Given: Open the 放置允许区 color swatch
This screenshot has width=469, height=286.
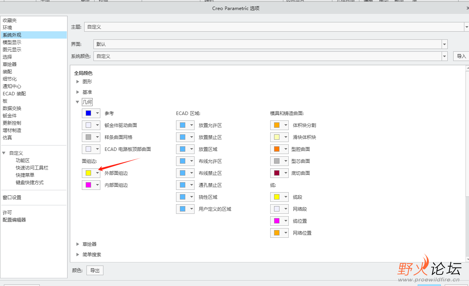Looking at the screenshot, I should click(185, 125).
